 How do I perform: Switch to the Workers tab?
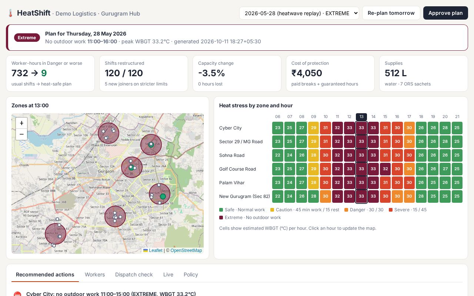(x=95, y=275)
